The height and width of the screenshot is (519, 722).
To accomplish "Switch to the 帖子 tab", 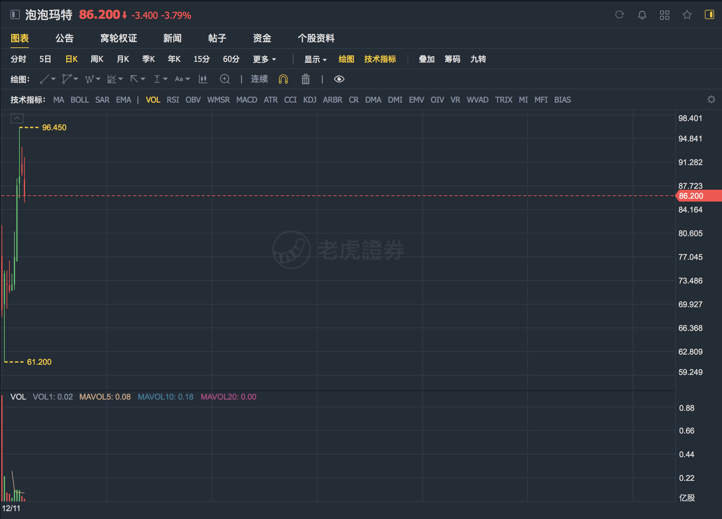I will coord(217,38).
